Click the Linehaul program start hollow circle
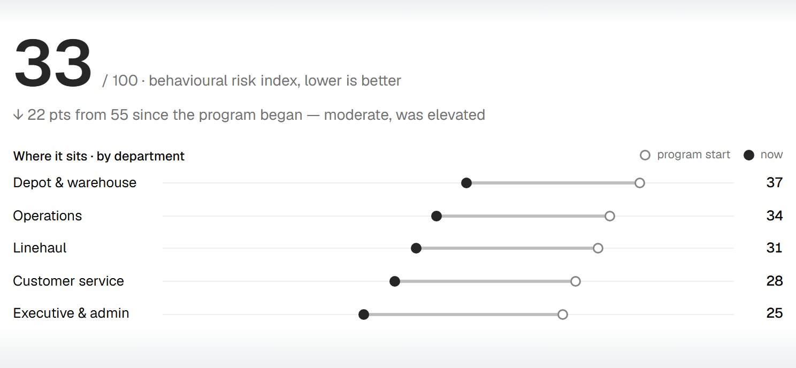 [598, 248]
